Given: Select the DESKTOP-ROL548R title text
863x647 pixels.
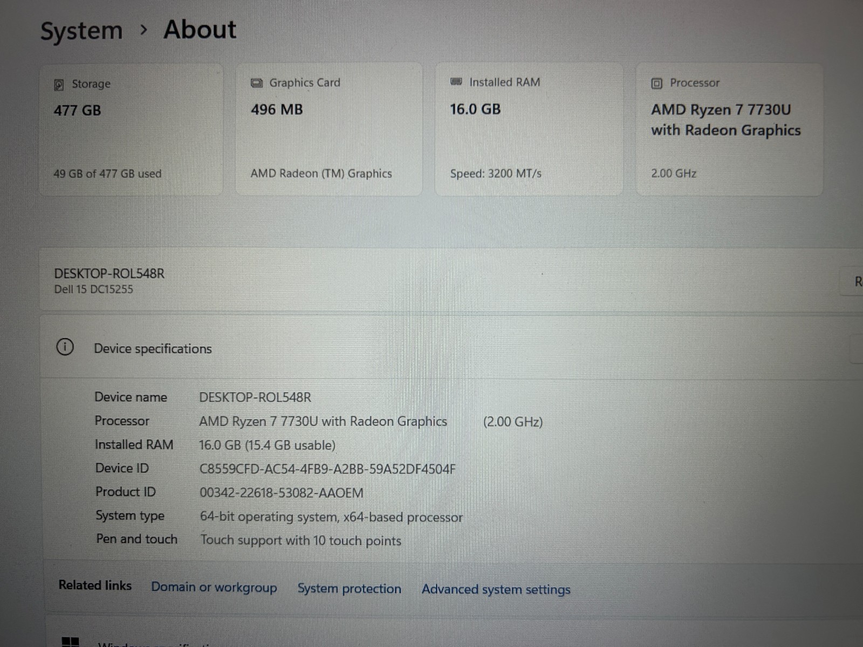Looking at the screenshot, I should (109, 273).
